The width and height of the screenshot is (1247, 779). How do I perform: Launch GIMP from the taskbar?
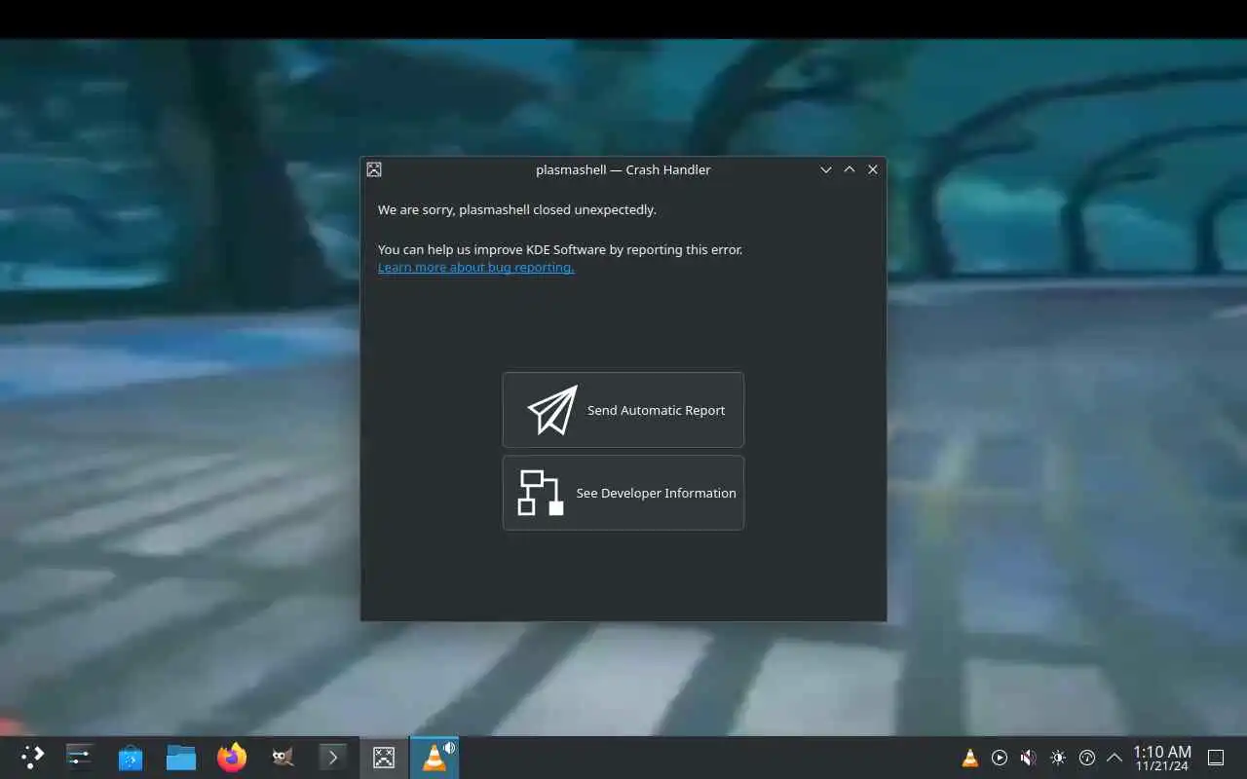pos(283,758)
